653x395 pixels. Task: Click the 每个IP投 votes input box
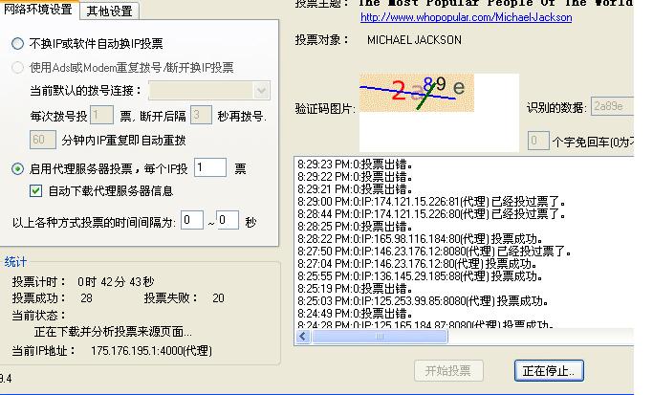[x=209, y=168]
